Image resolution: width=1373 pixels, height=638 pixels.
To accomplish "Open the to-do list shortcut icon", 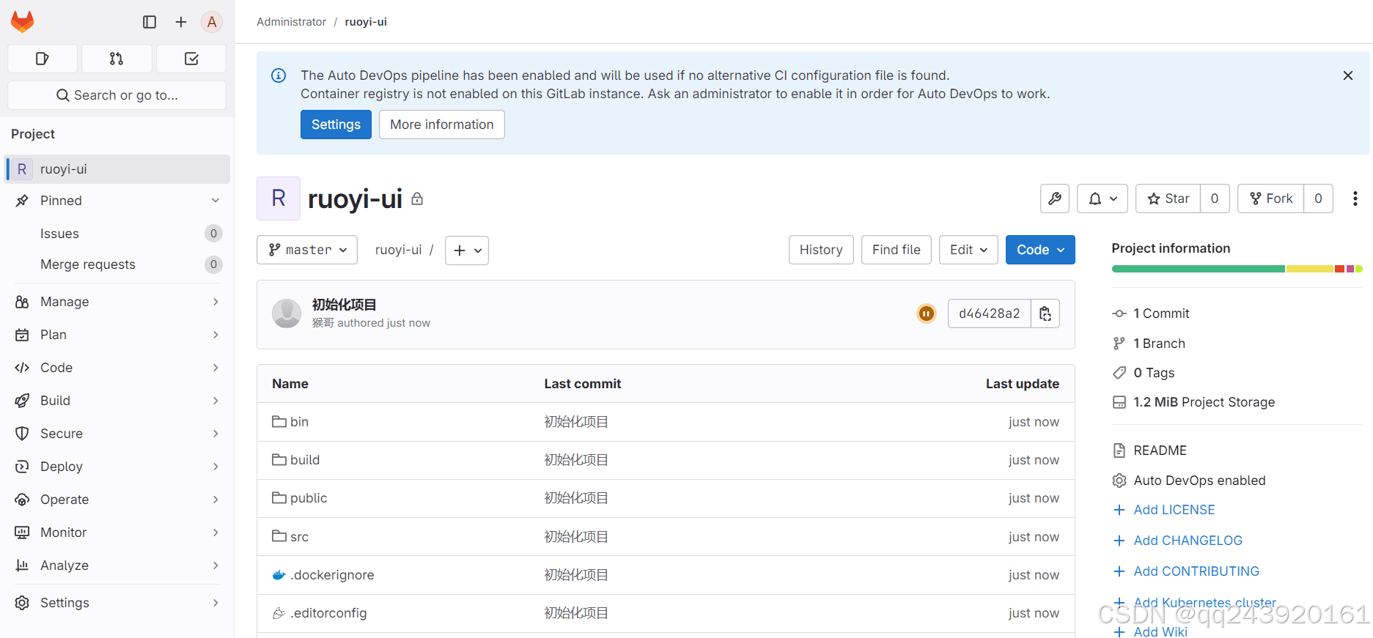I will point(191,59).
